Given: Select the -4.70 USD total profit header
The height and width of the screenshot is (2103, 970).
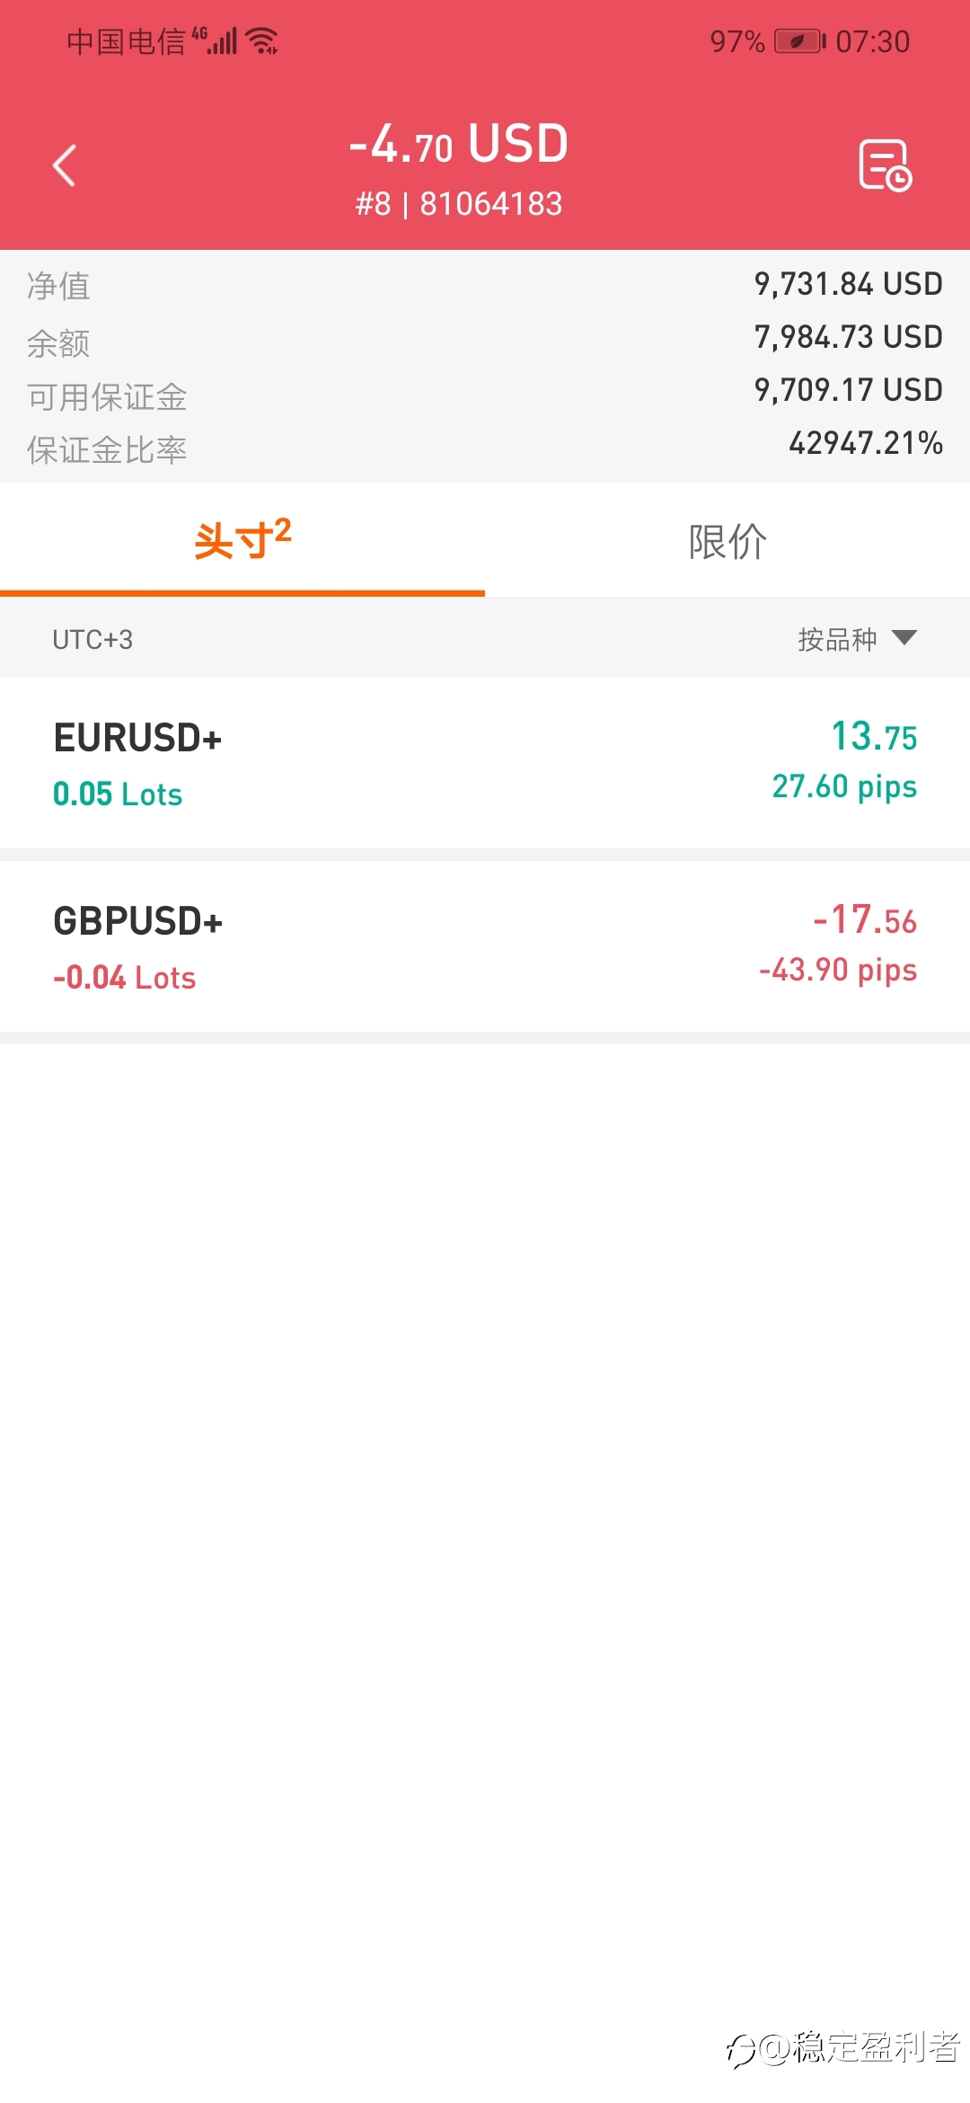Looking at the screenshot, I should pyautogui.click(x=459, y=144).
